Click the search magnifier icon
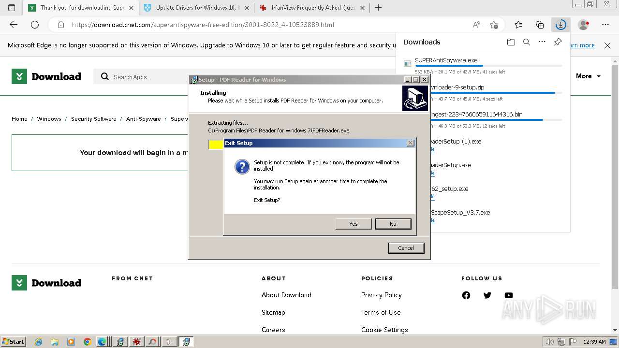The width and height of the screenshot is (619, 348). tap(104, 76)
